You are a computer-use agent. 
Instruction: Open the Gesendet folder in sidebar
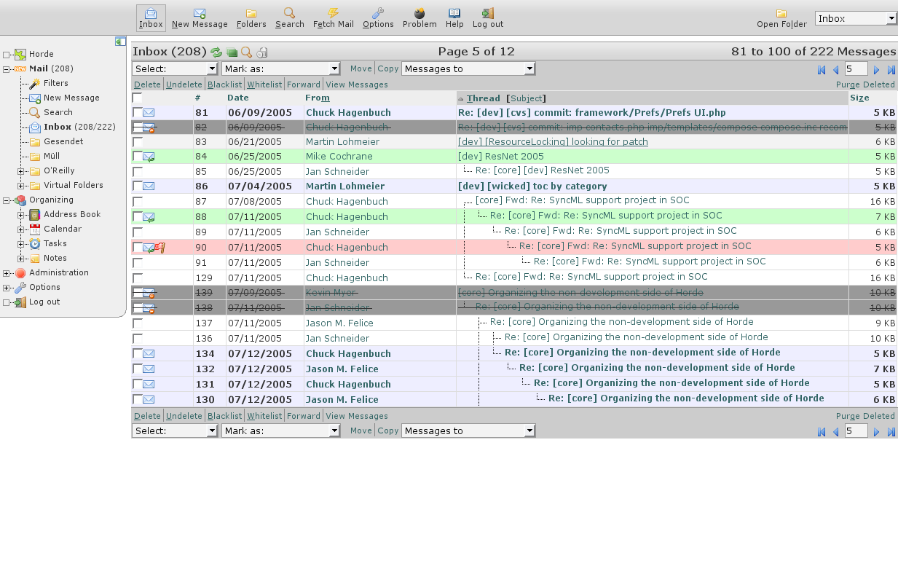63,142
